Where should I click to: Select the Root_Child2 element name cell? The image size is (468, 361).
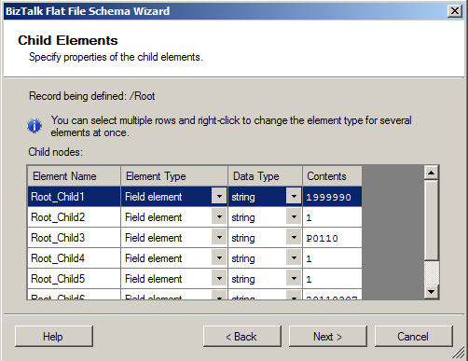(74, 217)
